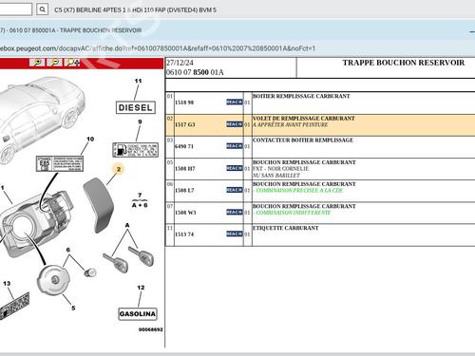Select callout number 11 above DIESEL
Screen dimensions: 475x356
[x=138, y=81]
